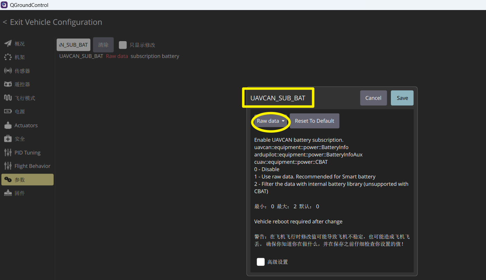Viewport: 486px width, 280px height.
Task: Enable the 高级设置 advanced settings checkbox
Action: 261,262
